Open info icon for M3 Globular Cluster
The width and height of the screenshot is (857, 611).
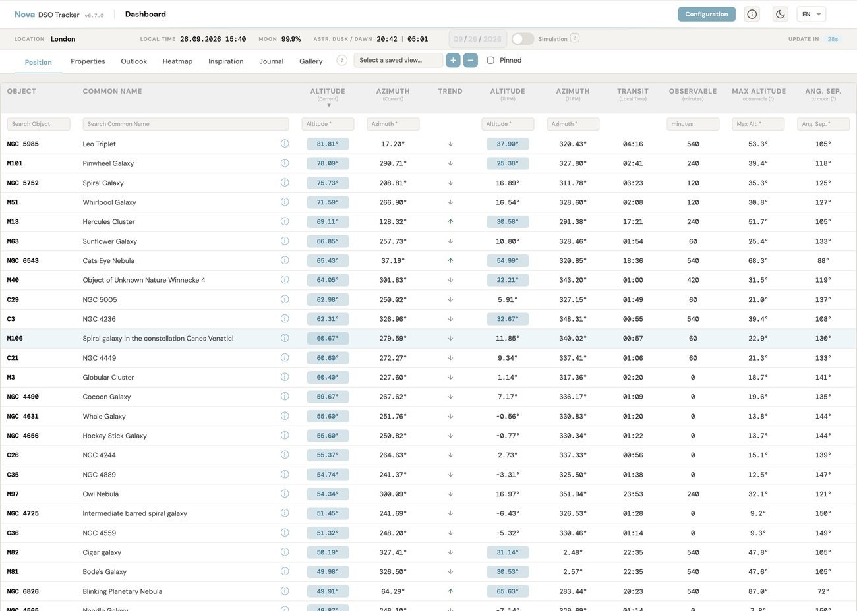(285, 377)
